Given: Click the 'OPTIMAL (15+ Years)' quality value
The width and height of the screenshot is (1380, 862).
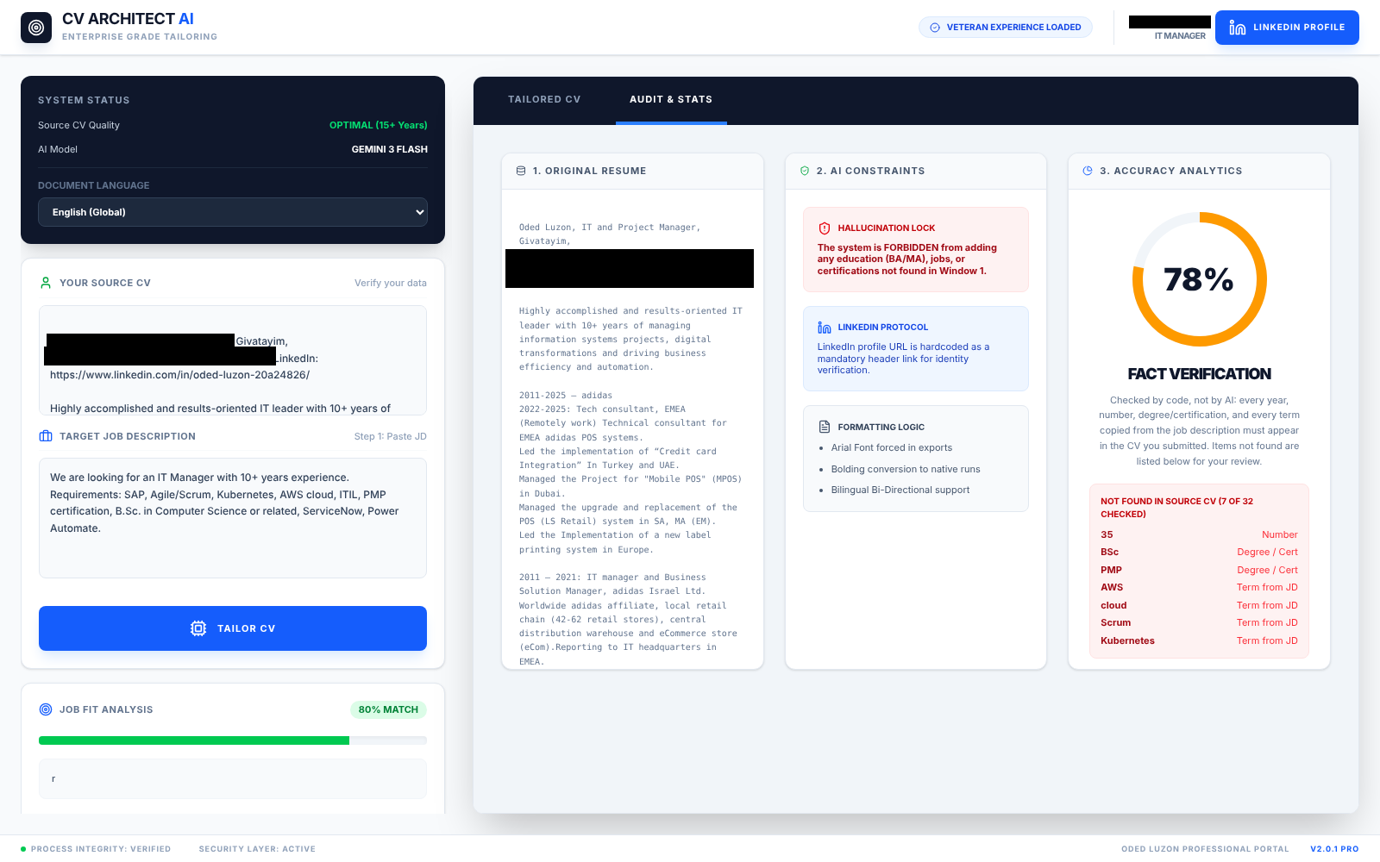Looking at the screenshot, I should (379, 125).
